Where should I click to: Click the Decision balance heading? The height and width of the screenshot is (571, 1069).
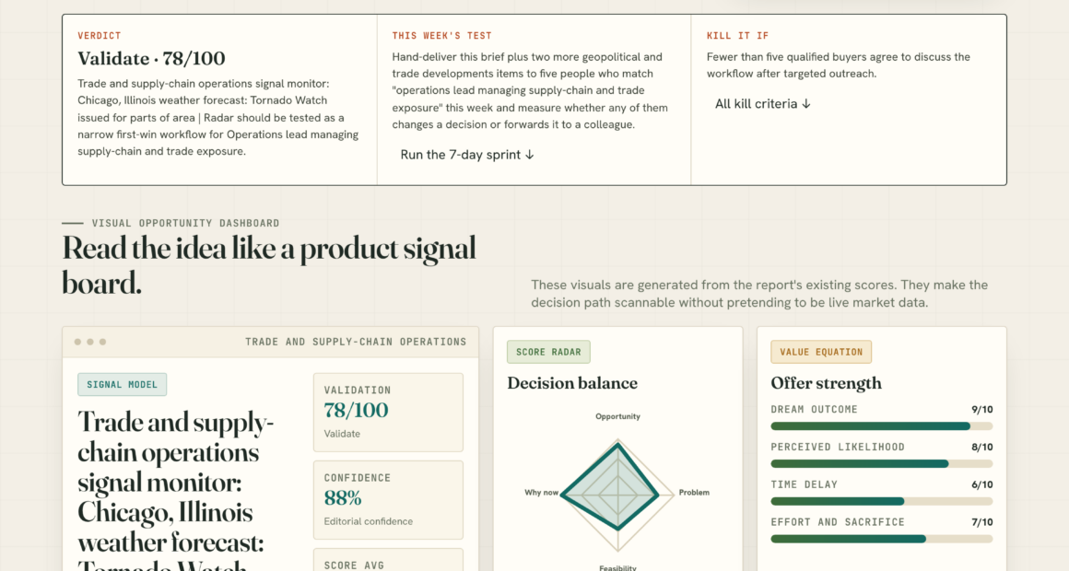tap(572, 383)
